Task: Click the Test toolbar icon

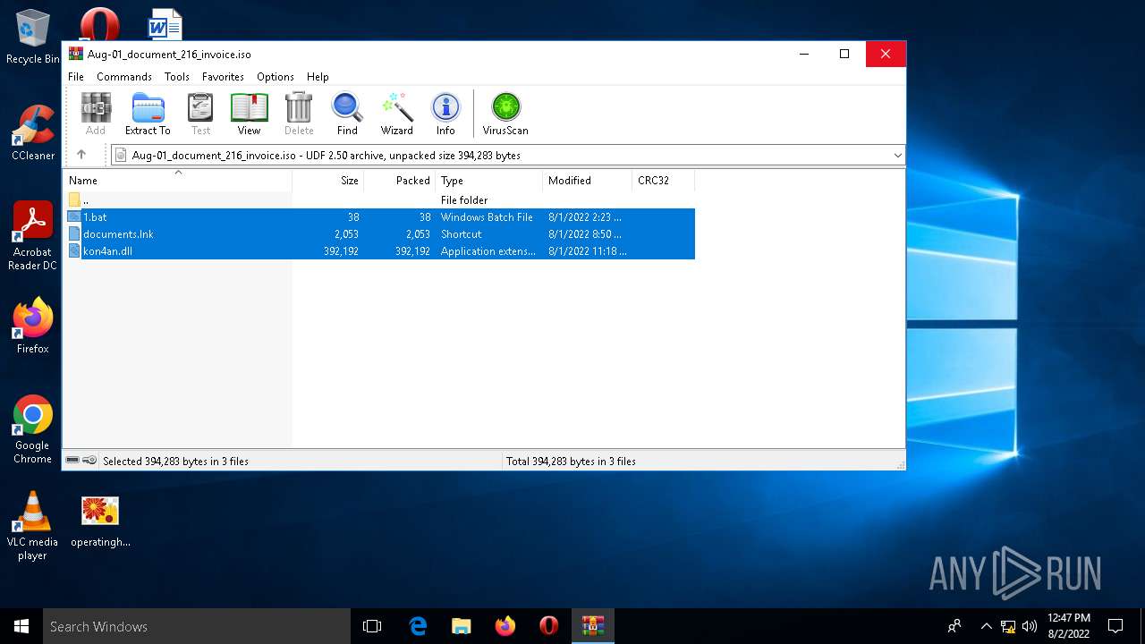Action: [x=200, y=114]
